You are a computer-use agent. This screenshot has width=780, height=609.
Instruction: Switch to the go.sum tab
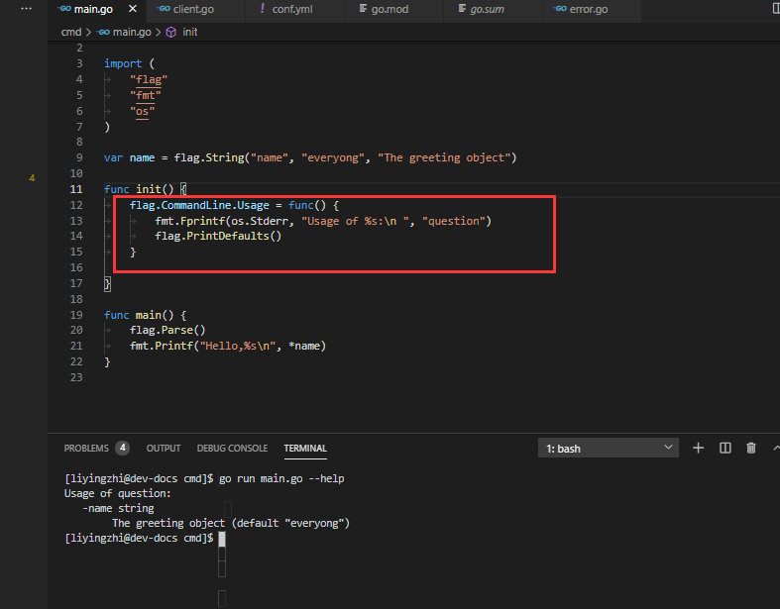pyautogui.click(x=487, y=9)
